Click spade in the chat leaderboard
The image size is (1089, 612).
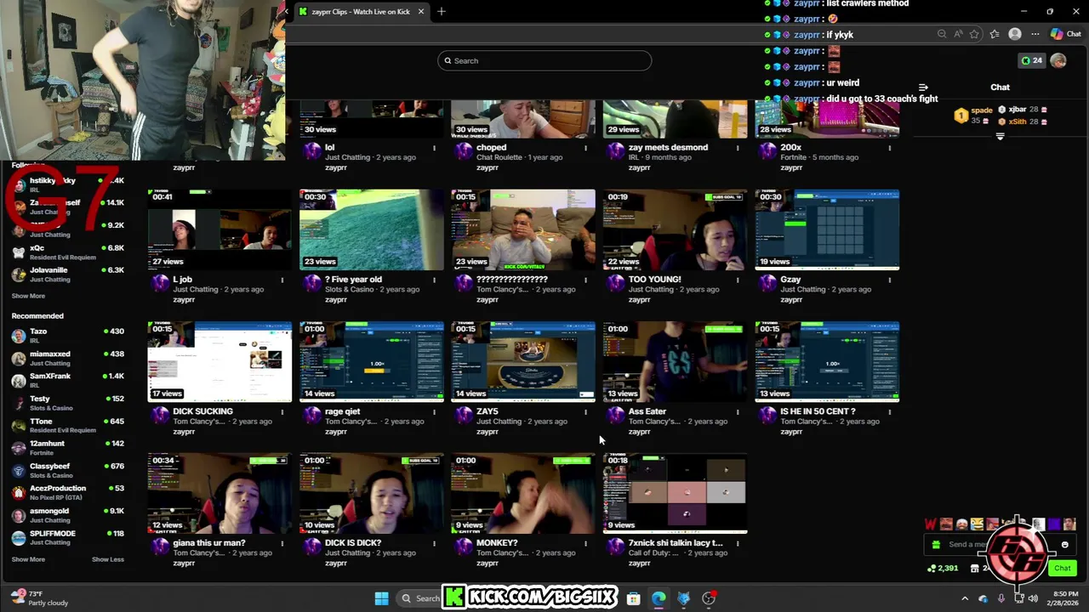click(982, 110)
